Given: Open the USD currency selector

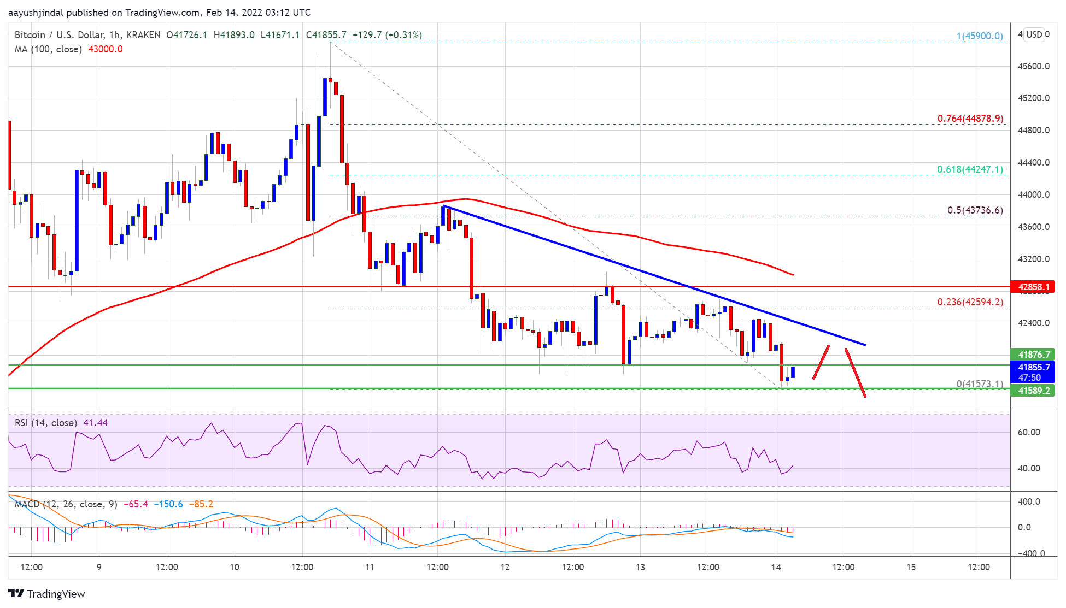Looking at the screenshot, I should [x=1034, y=34].
